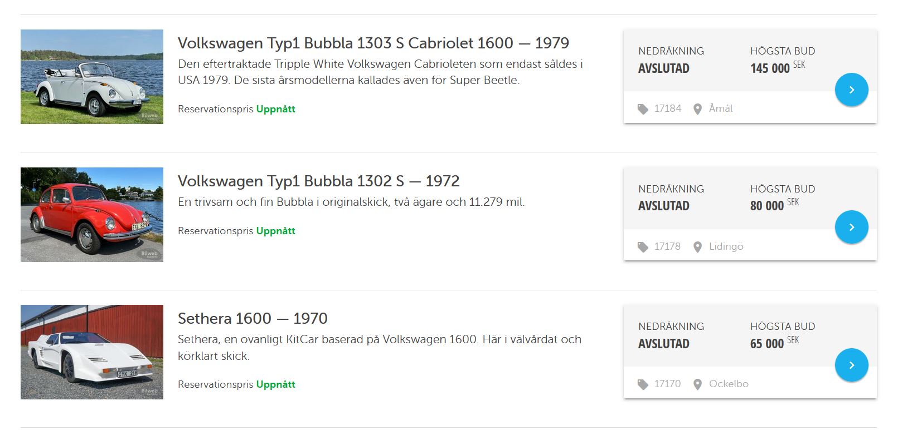Click the Ockelbo location label
Viewport: 917px width, 430px height.
[729, 384]
